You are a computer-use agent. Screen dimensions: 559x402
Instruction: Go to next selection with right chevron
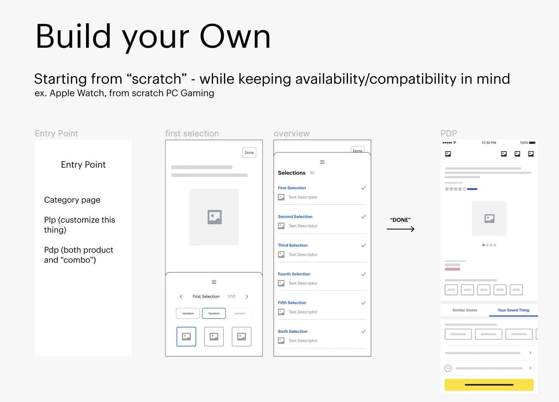click(247, 297)
